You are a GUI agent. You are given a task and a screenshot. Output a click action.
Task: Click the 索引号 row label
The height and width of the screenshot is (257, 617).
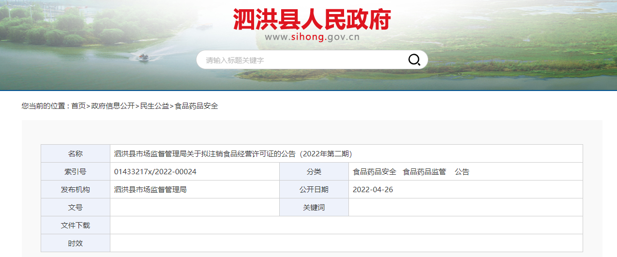(75, 172)
